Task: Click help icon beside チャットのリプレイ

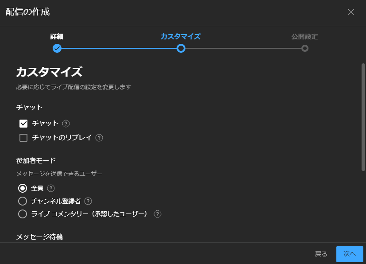Action: (x=99, y=138)
